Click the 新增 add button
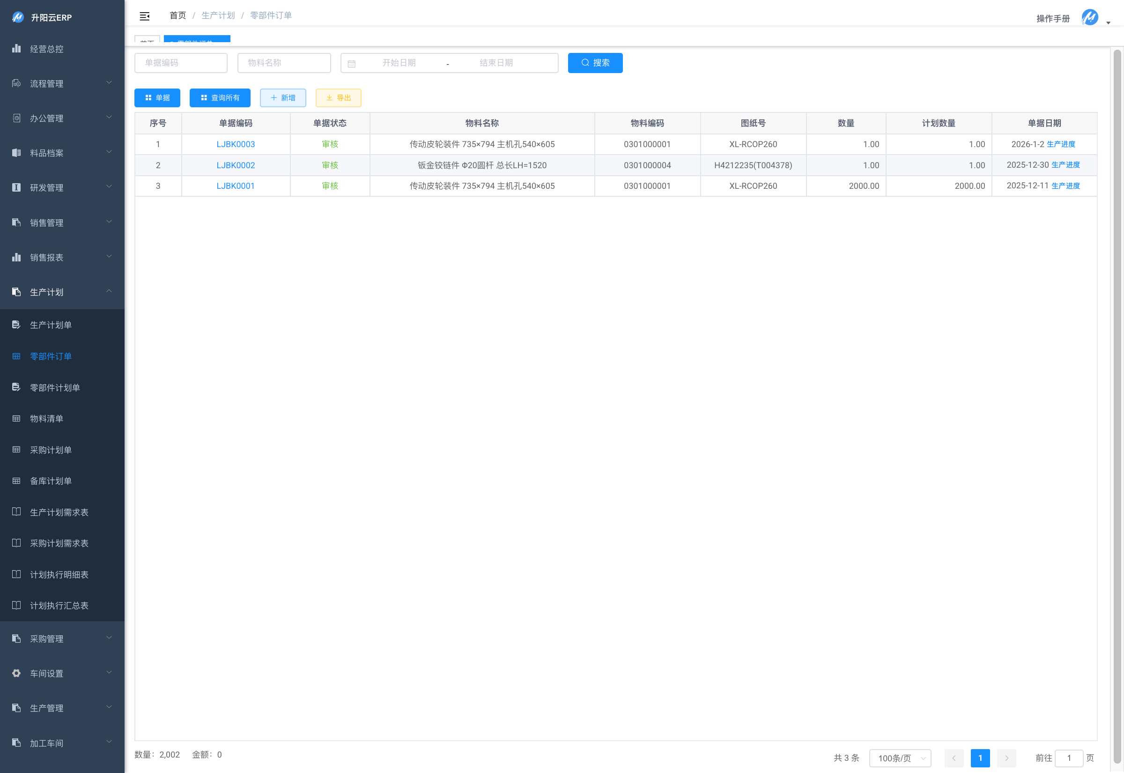 (283, 98)
